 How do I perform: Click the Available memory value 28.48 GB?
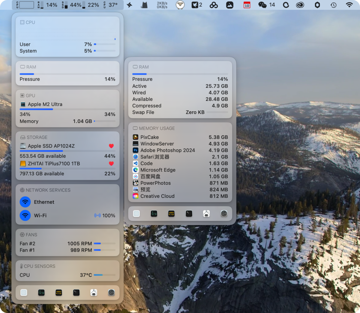tap(217, 99)
